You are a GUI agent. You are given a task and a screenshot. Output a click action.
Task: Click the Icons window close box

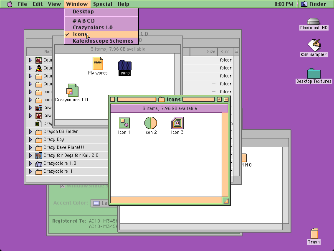click(x=113, y=100)
